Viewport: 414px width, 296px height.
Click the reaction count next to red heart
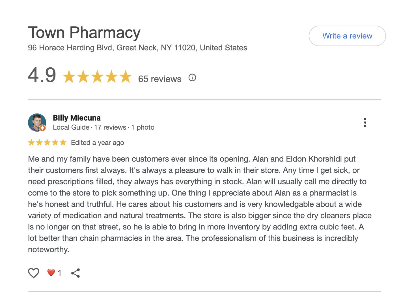59,273
